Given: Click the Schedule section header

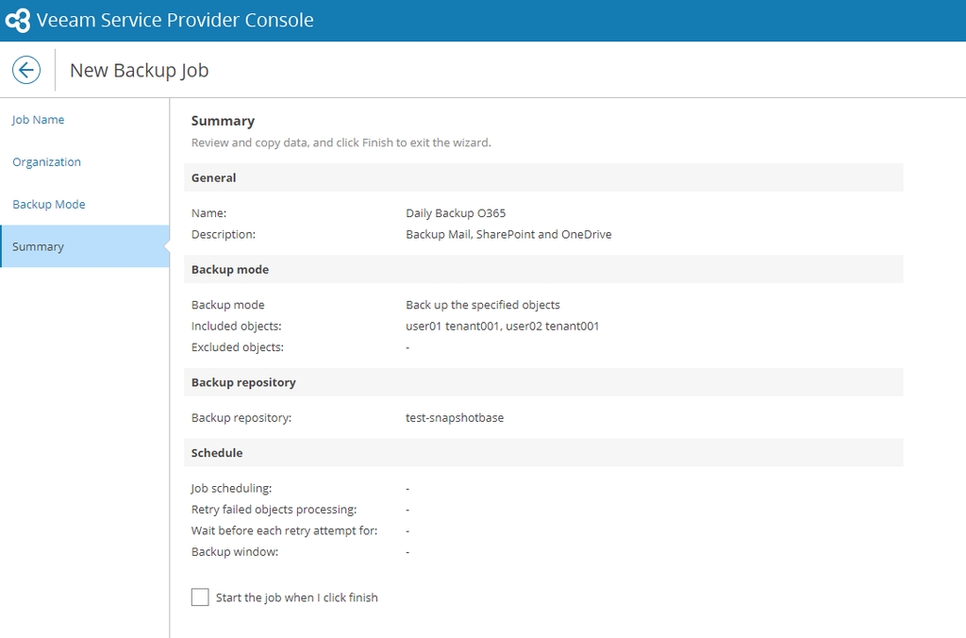Looking at the screenshot, I should 217,453.
